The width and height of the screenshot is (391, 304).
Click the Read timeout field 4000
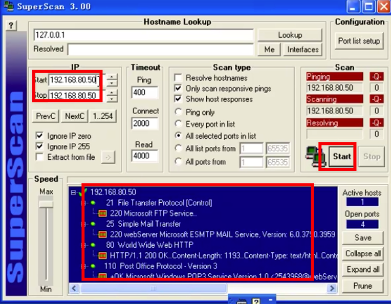click(144, 156)
